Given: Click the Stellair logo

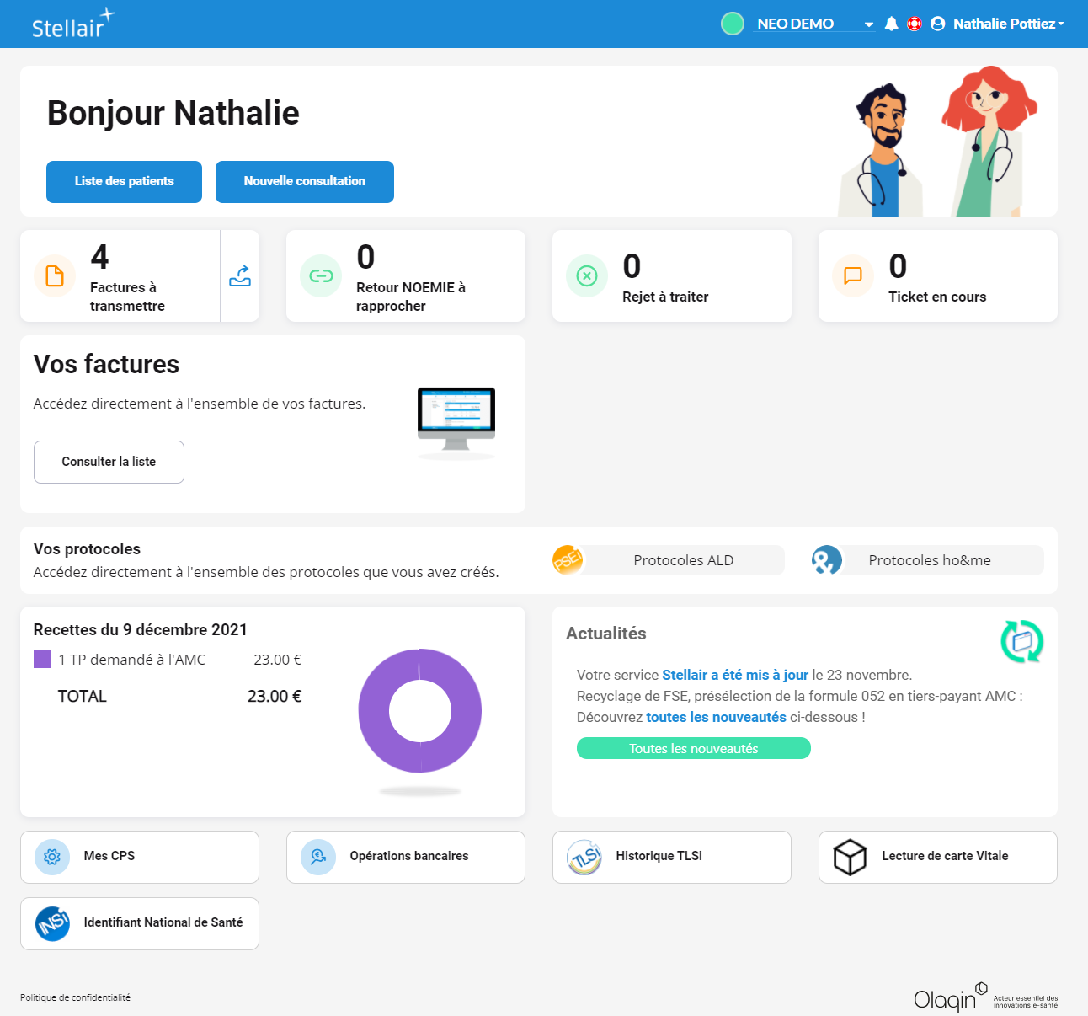Looking at the screenshot, I should pyautogui.click(x=72, y=24).
